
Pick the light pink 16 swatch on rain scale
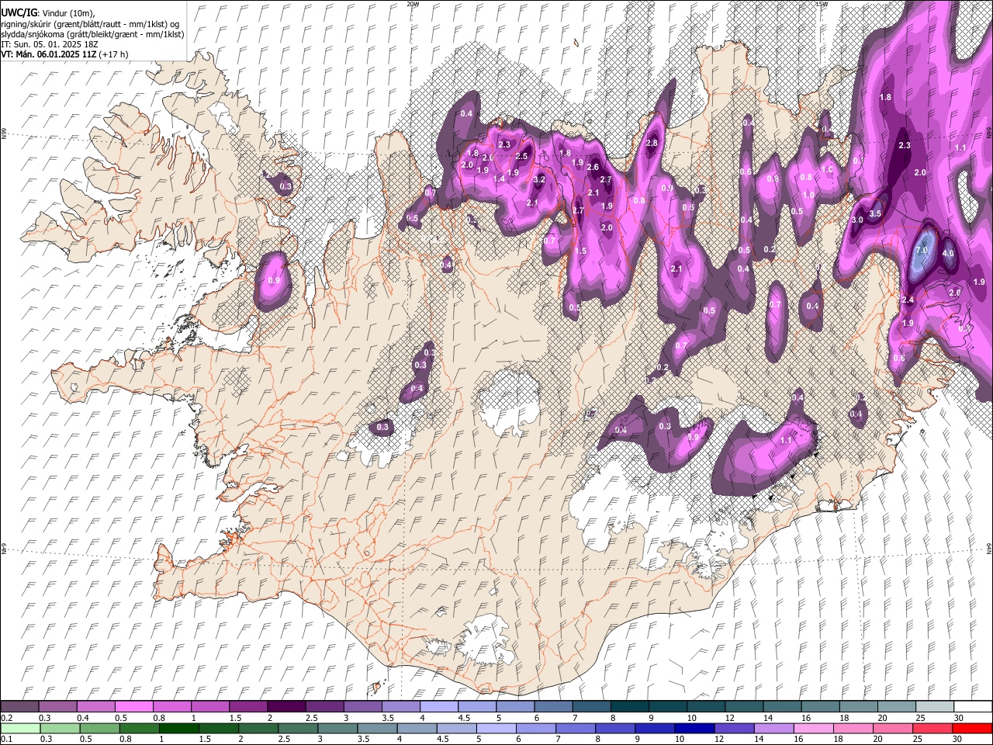coord(813,728)
